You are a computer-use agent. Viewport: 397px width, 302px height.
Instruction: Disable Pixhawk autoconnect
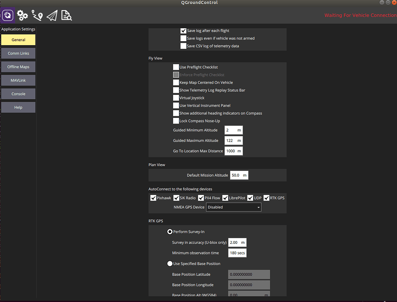[153, 198]
